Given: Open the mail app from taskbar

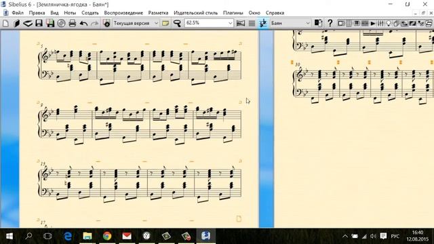Looking at the screenshot, I should point(127,236).
